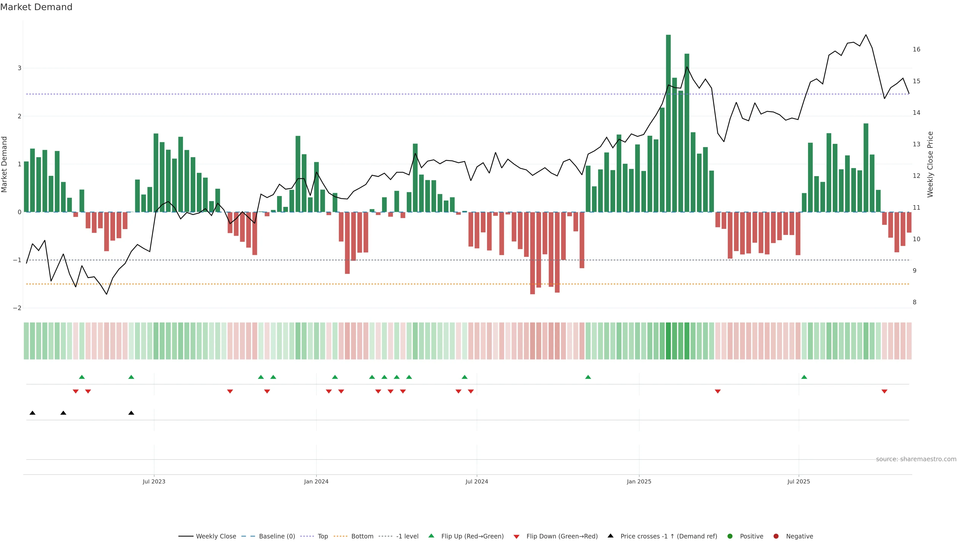Click the darkest green heatmap strip cell
This screenshot has width=969, height=545.
(x=668, y=341)
